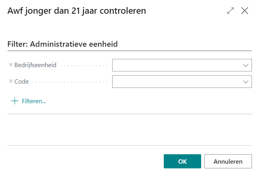Remove the Code filter with its X icon
The width and height of the screenshot is (261, 177).
11,82
